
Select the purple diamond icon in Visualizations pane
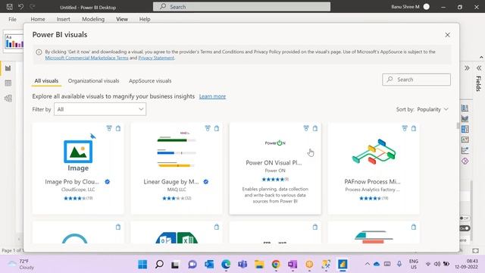point(465,161)
